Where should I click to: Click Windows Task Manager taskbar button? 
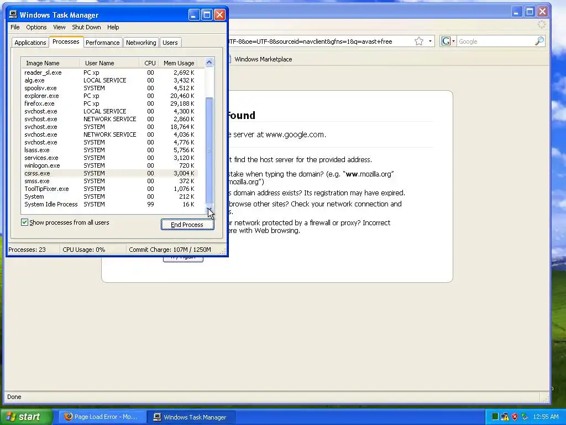(x=191, y=417)
